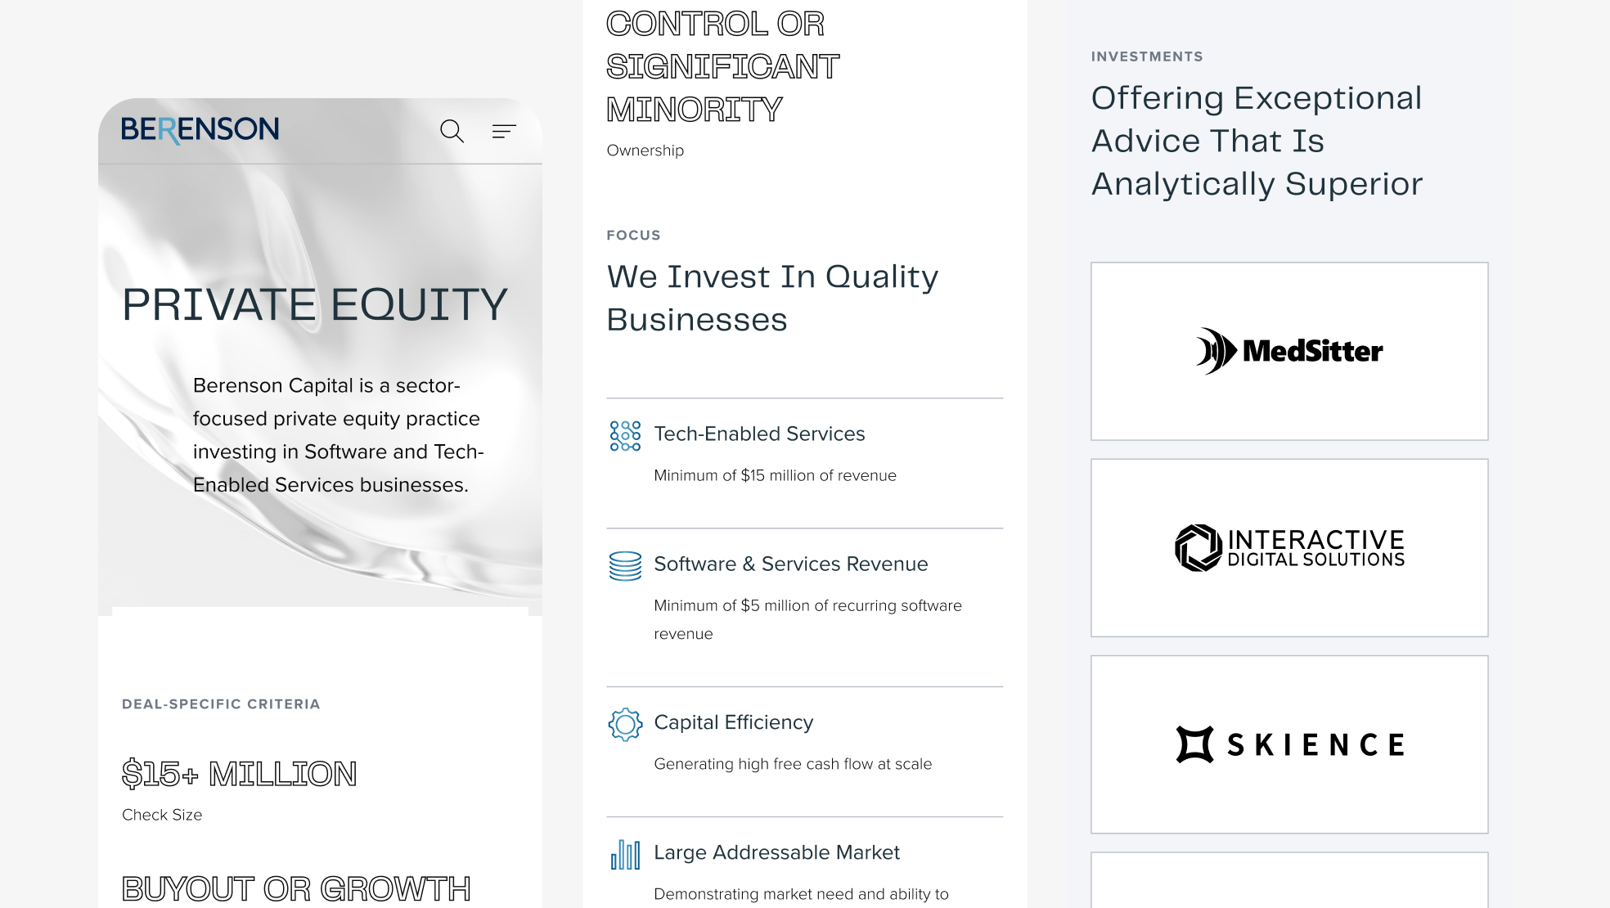Click the Deal-Specific Criteria label
Screen dimensions: 1610x908
tap(221, 704)
